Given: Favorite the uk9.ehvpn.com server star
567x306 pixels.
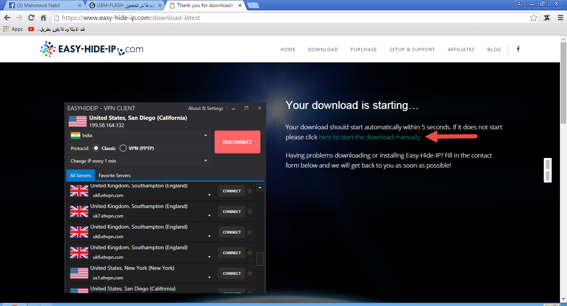Looking at the screenshot, I should [x=249, y=253].
